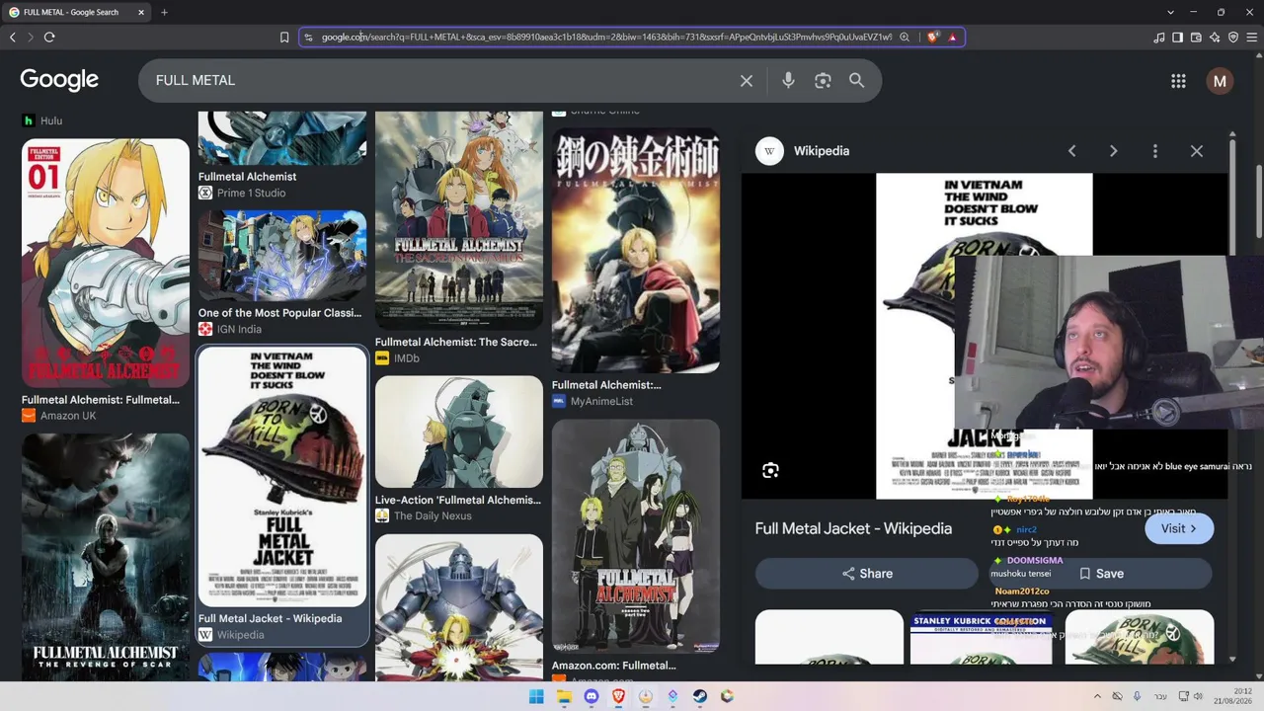Open the Revenge of Scar poster image
Viewport: 1264px width, 711px height.
[106, 557]
